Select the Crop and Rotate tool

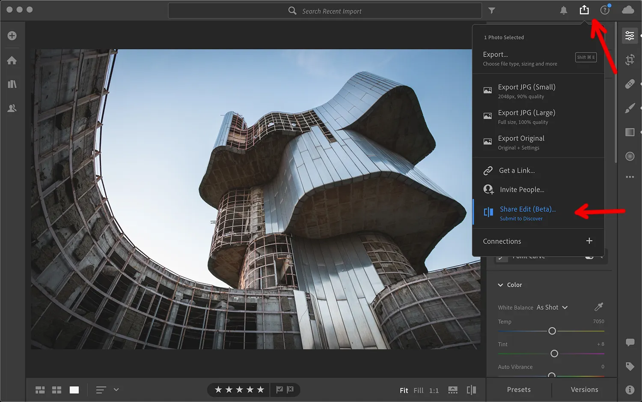point(630,60)
